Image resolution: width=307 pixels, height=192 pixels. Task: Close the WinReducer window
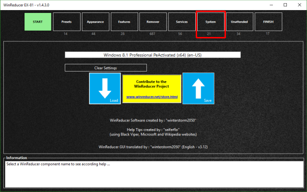[x=299, y=5]
